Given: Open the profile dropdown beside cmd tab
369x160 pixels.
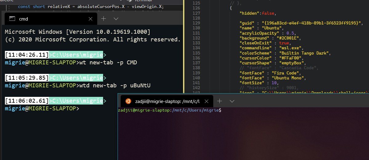Looking at the screenshot, I should 116,19.
